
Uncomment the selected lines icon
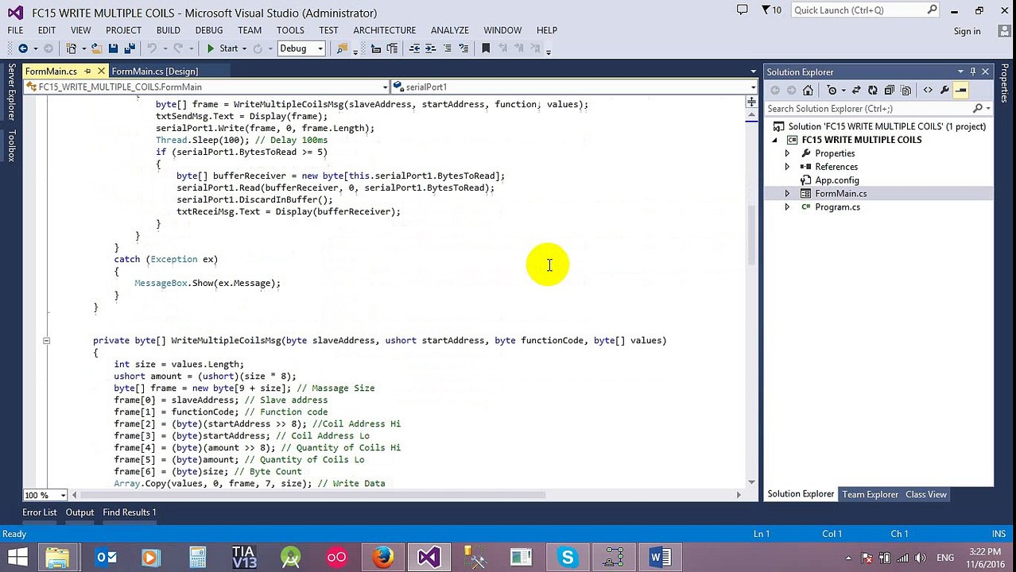tap(464, 48)
